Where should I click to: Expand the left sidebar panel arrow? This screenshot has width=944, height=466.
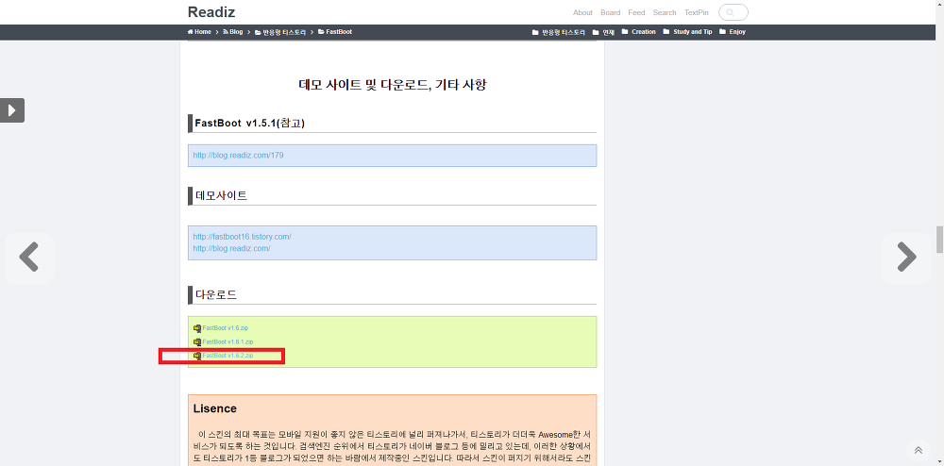tap(12, 110)
